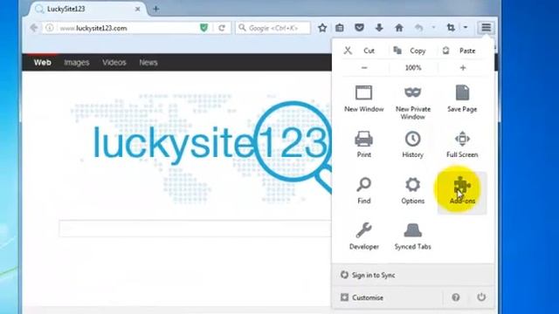Click the undo arrow toolbar icon

[419, 28]
